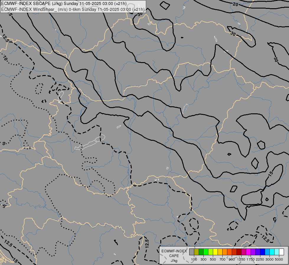
Task: Click the "300" legend value
Action: click(203, 259)
